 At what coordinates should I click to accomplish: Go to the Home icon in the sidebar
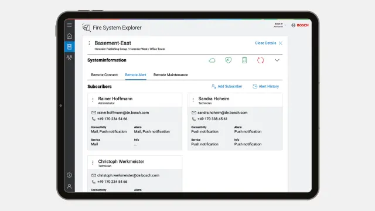pyautogui.click(x=69, y=36)
